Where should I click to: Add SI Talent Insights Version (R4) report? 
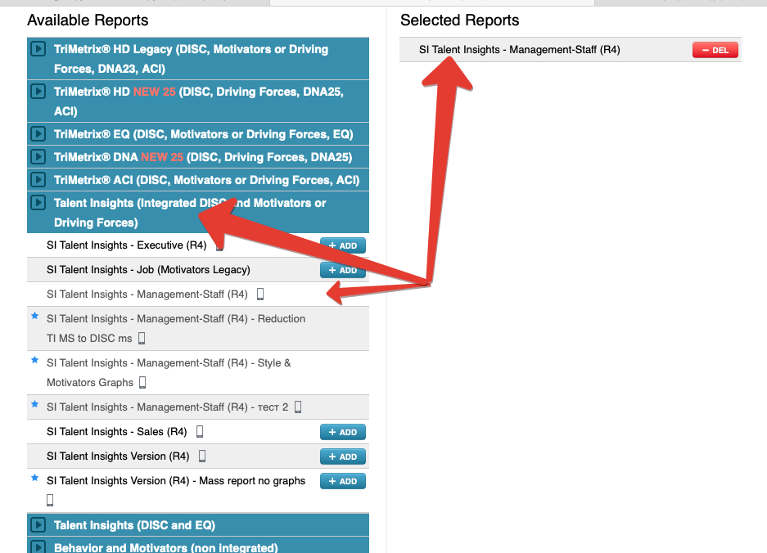coord(343,456)
